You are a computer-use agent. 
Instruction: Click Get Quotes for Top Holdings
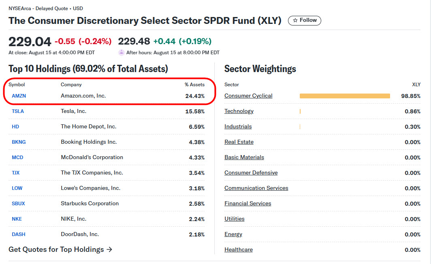click(x=60, y=249)
